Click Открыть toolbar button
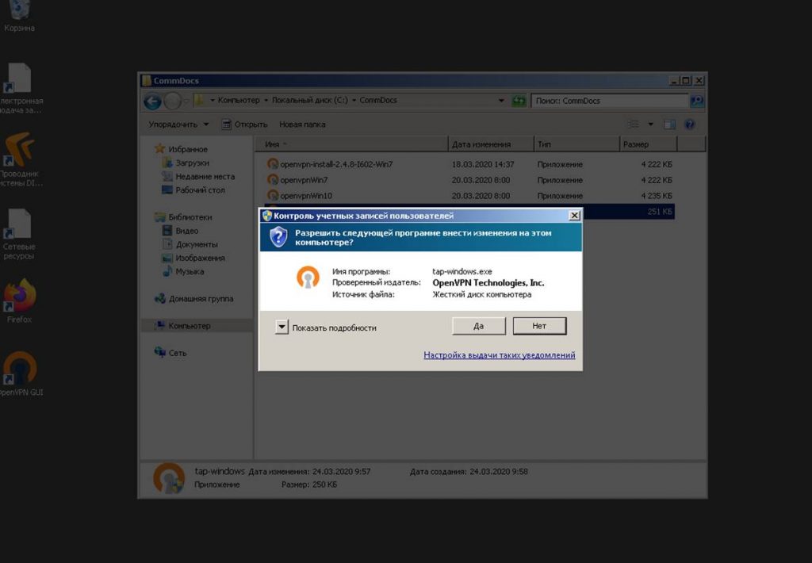 (x=245, y=124)
